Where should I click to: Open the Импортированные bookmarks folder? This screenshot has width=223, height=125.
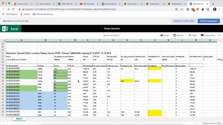click(x=43, y=14)
